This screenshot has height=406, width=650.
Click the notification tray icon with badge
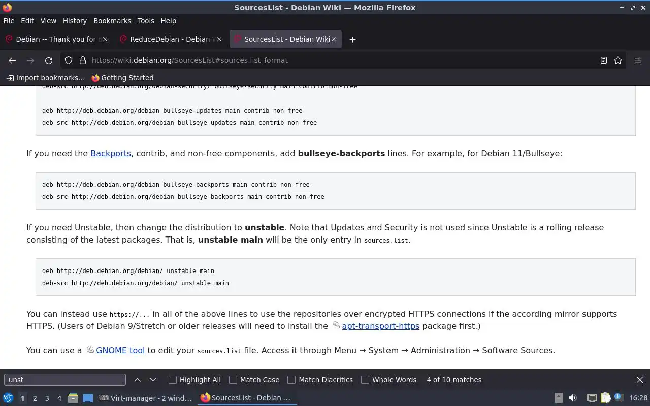(x=619, y=398)
